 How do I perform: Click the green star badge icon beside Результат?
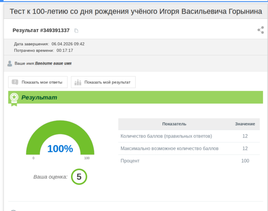tap(14, 98)
